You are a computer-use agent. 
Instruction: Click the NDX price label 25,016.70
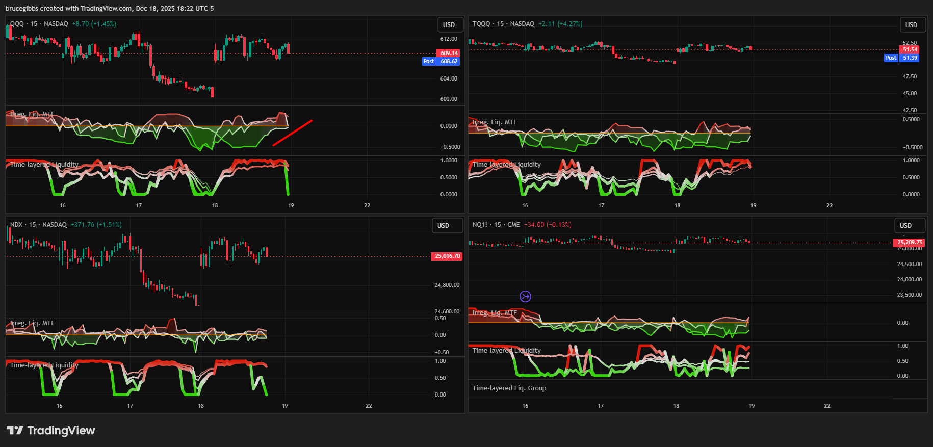pos(447,256)
